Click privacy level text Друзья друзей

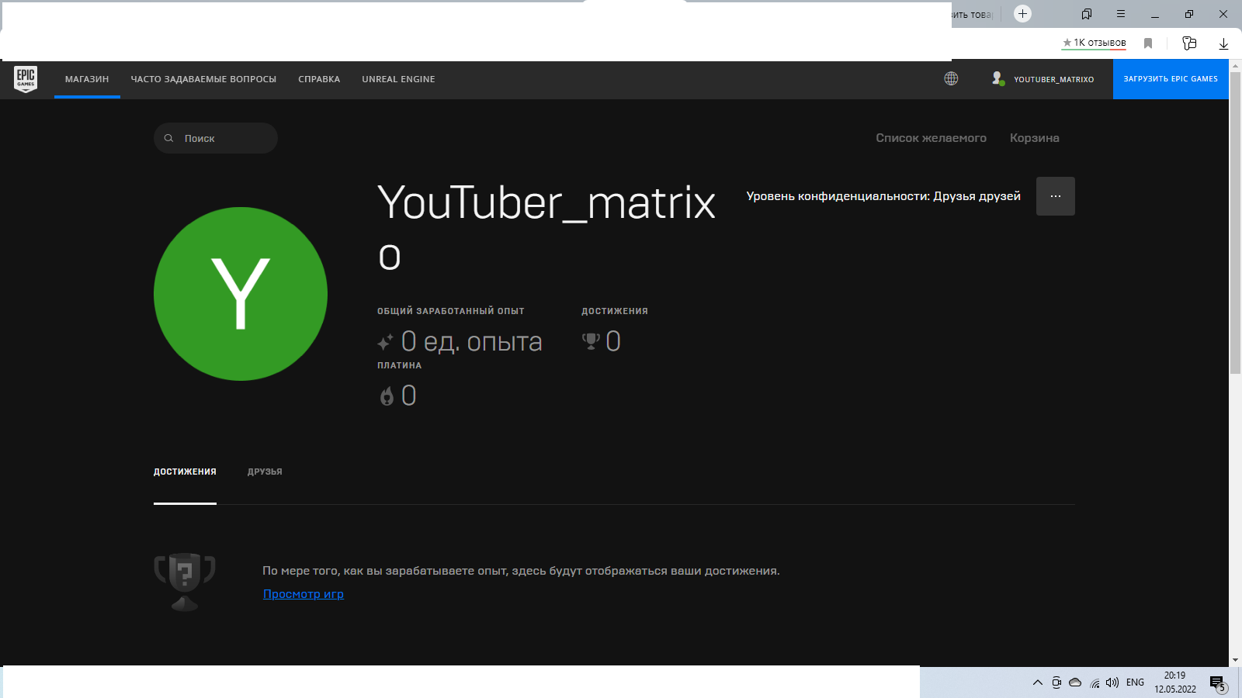883,196
